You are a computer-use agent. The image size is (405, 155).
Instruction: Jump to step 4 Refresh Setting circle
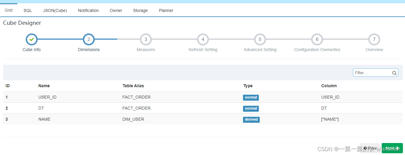click(203, 39)
